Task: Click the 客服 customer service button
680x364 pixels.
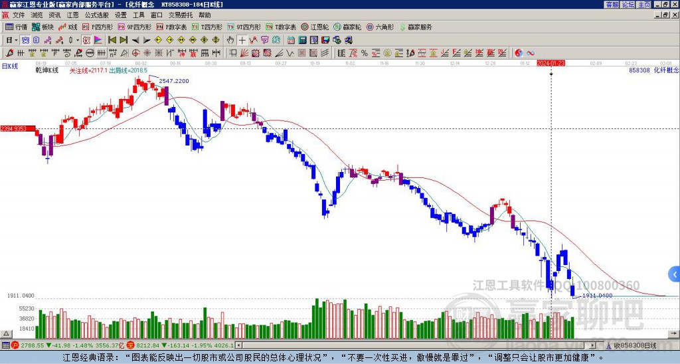Action: point(612,5)
